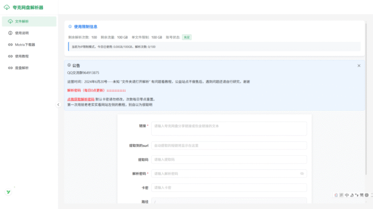Click the 第一次用就老老实实看网站左侧的教程 line

pos(110,104)
